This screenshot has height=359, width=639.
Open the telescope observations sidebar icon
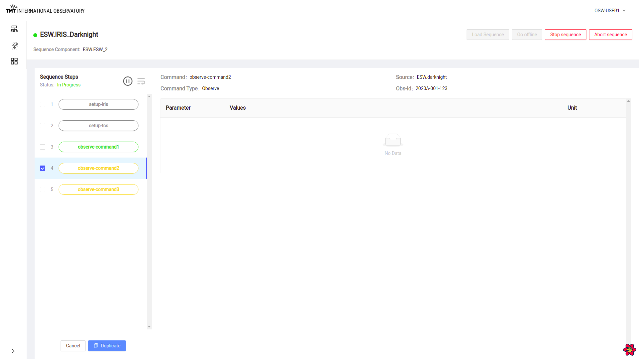[x=14, y=46]
